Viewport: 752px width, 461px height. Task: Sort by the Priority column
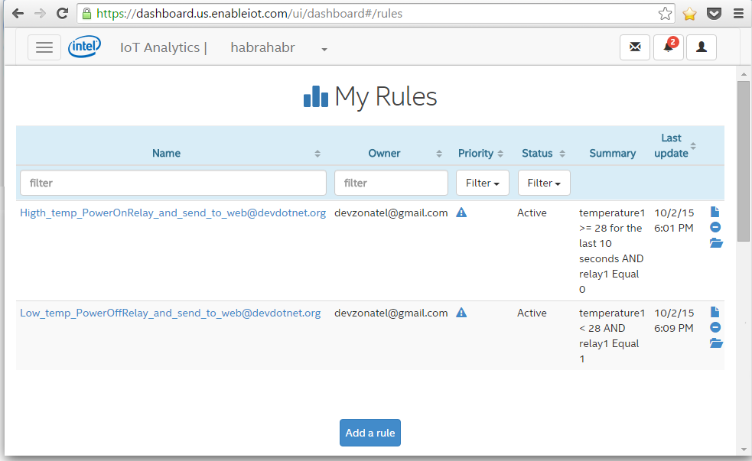click(500, 154)
